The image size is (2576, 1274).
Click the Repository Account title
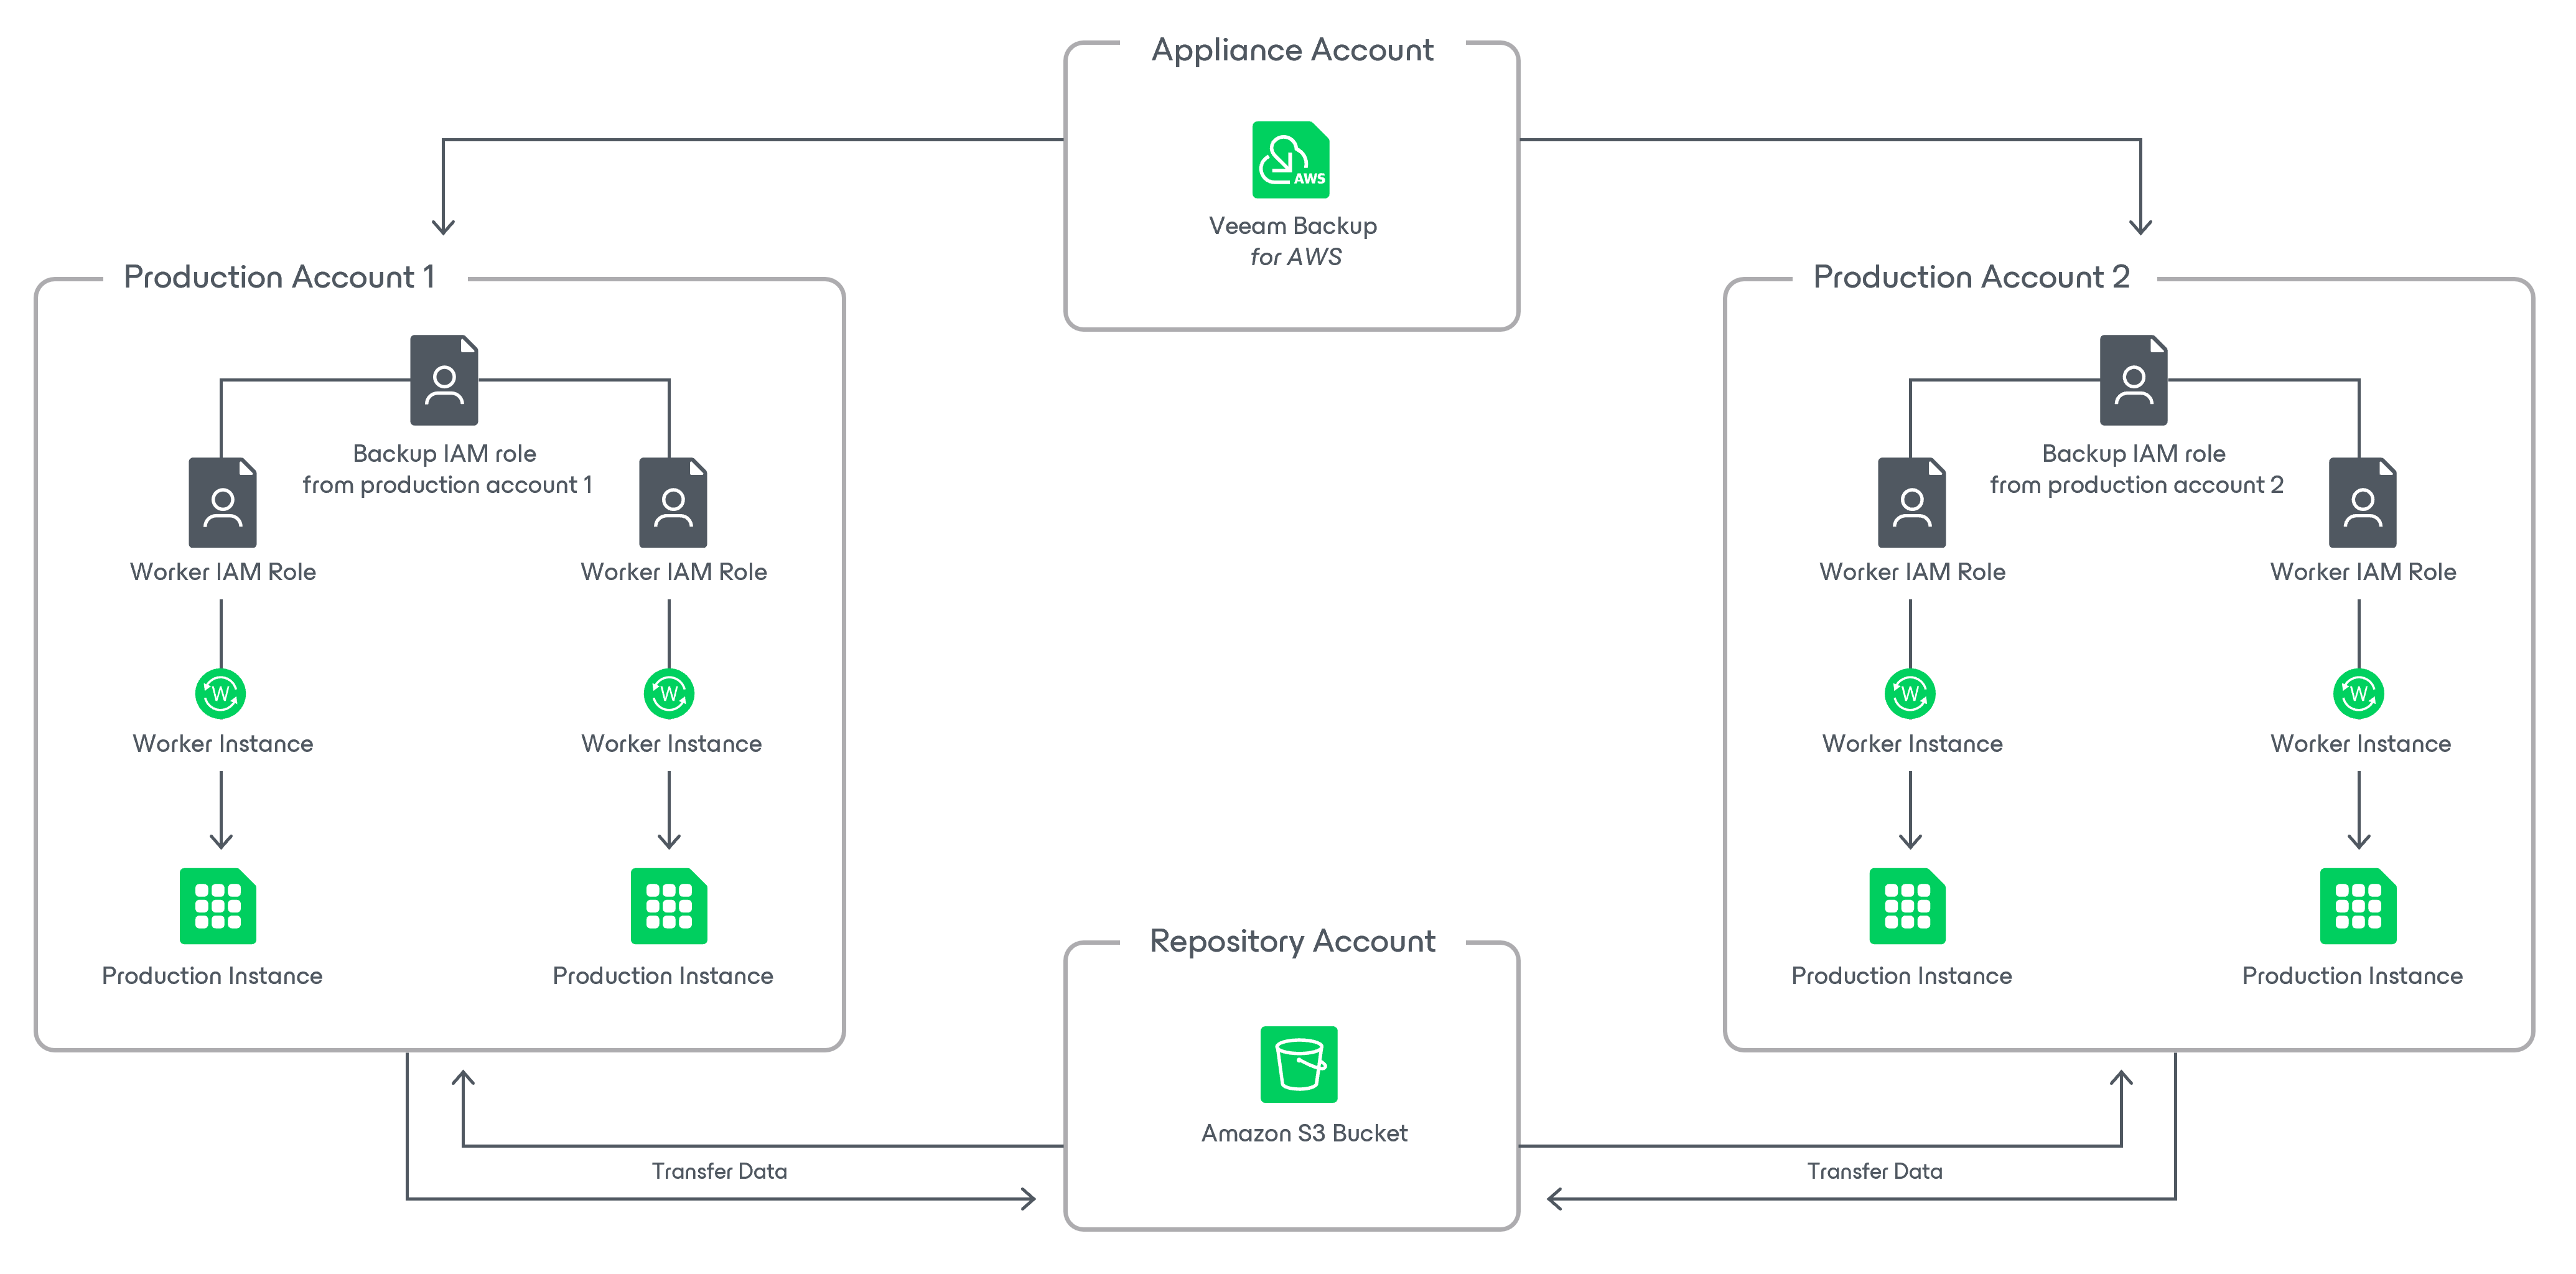[x=1292, y=941]
